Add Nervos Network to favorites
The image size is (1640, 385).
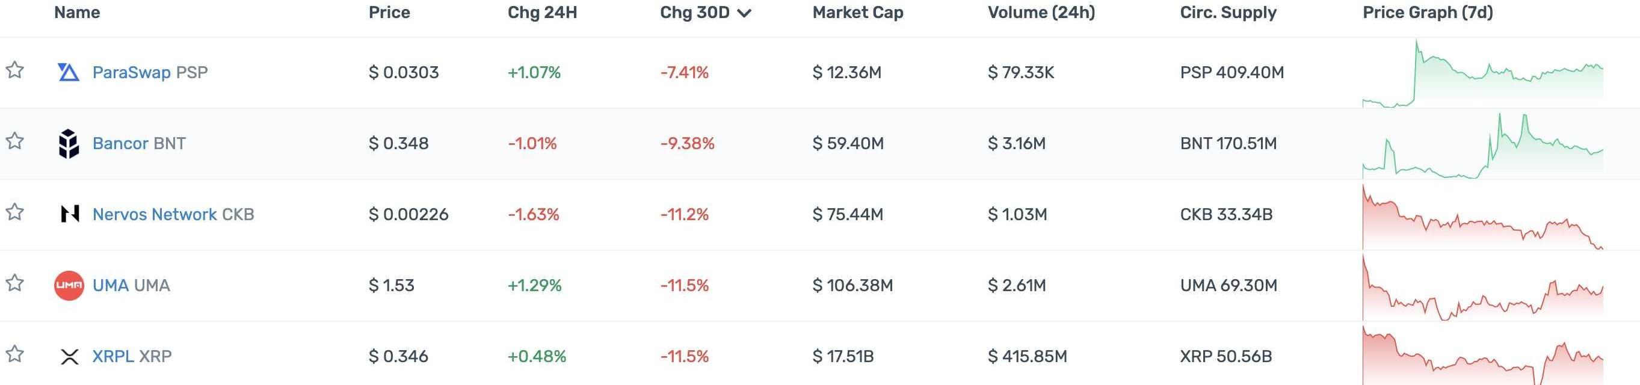(x=14, y=212)
